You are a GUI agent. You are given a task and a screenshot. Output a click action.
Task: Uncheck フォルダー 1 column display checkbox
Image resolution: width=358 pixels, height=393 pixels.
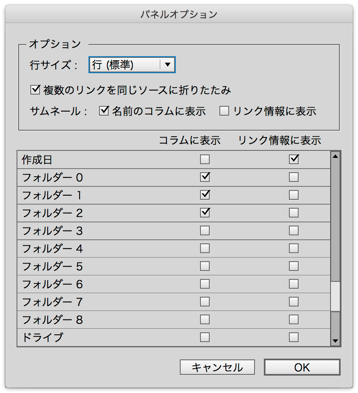coord(205,195)
